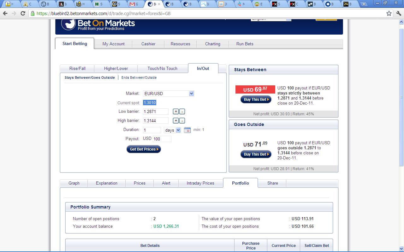Viewport: 404px width, 252px height.
Task: Click the Current spot value field
Action: tap(150, 103)
